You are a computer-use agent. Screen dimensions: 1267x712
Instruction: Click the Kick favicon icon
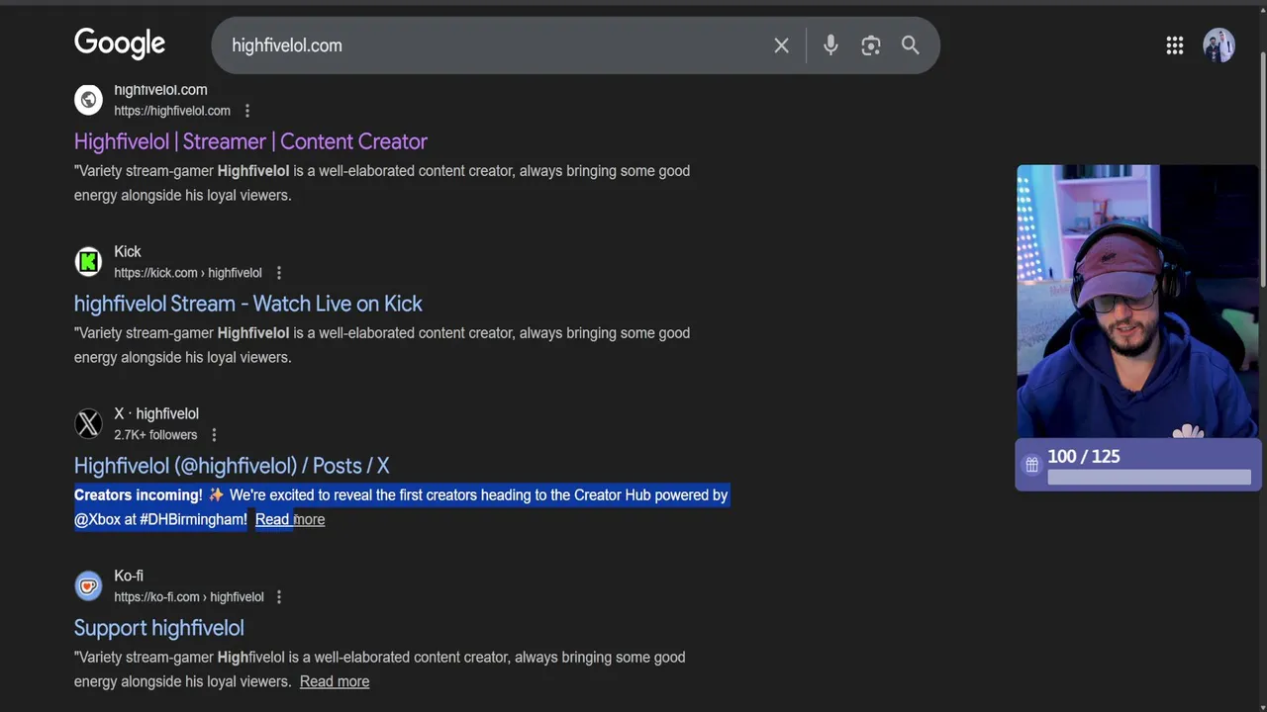pyautogui.click(x=88, y=262)
